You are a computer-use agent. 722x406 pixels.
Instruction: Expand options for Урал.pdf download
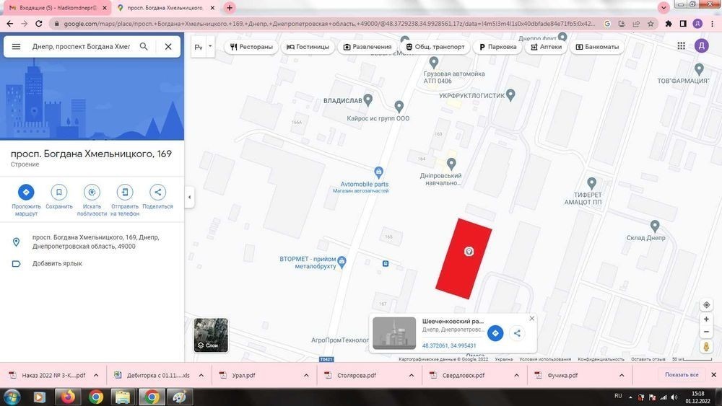click(306, 375)
